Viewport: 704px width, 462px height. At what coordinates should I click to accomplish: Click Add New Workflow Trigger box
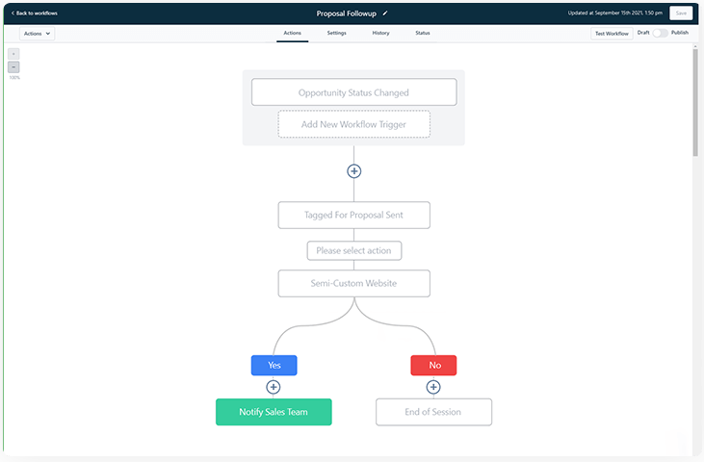(353, 124)
